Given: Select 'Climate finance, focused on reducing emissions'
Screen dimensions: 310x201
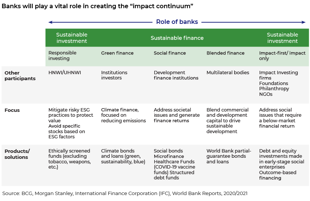Looking at the screenshot, I should click(x=123, y=115).
